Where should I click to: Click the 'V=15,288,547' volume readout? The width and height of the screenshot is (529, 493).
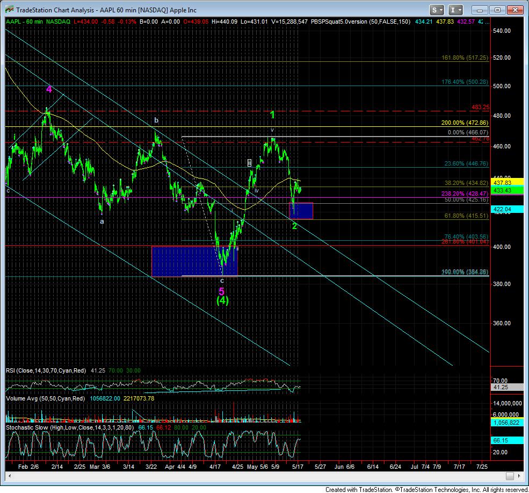pyautogui.click(x=289, y=22)
